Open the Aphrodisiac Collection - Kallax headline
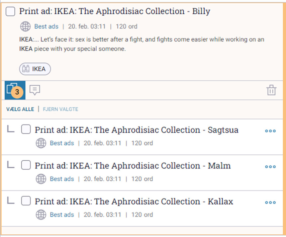 point(134,201)
